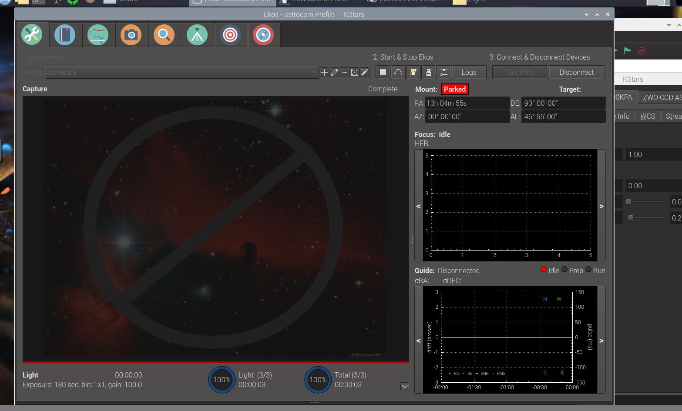682x411 pixels.
Task: Open the Analyze module tab
Action: (x=98, y=35)
